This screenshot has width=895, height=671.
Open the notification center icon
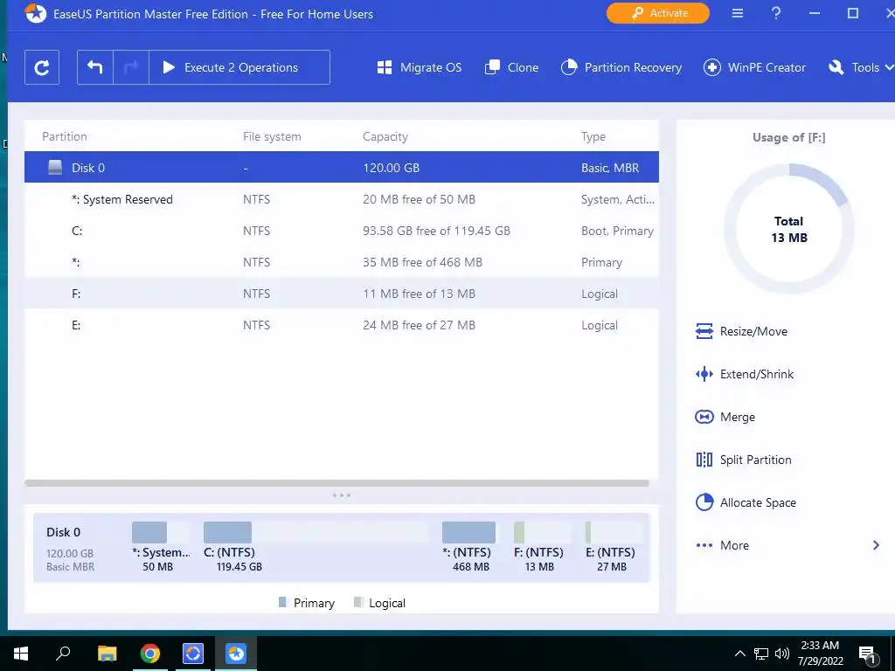(x=868, y=654)
